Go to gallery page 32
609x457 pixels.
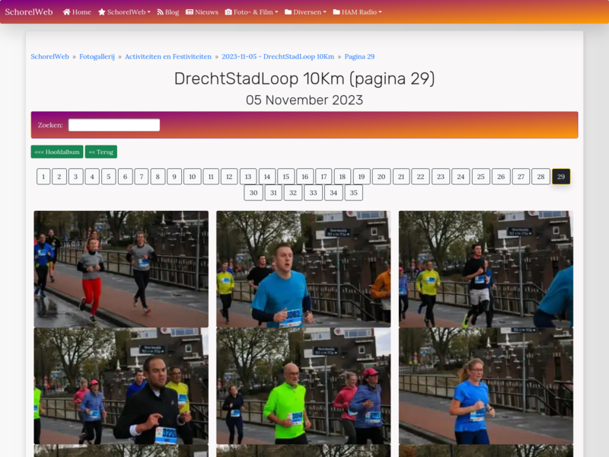pyautogui.click(x=293, y=193)
